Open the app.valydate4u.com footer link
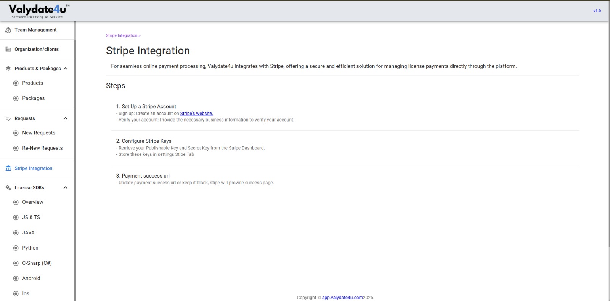610x301 pixels. click(x=342, y=298)
